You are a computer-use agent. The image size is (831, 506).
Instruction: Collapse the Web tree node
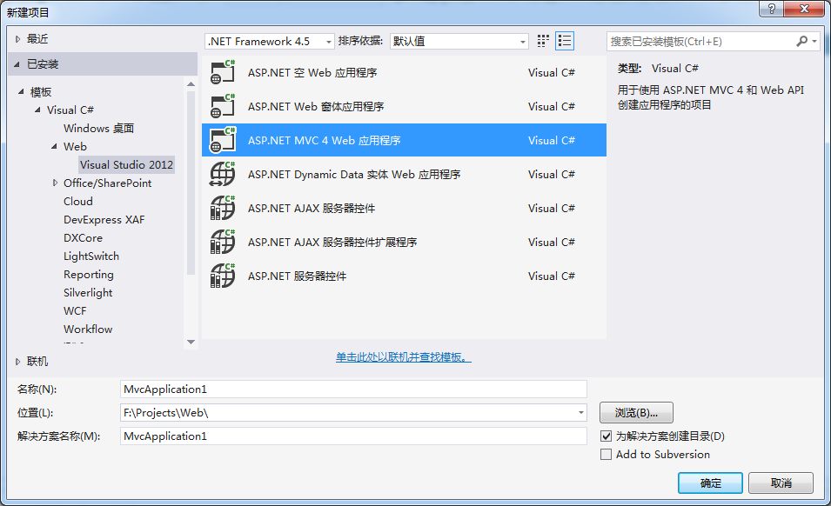coord(54,147)
